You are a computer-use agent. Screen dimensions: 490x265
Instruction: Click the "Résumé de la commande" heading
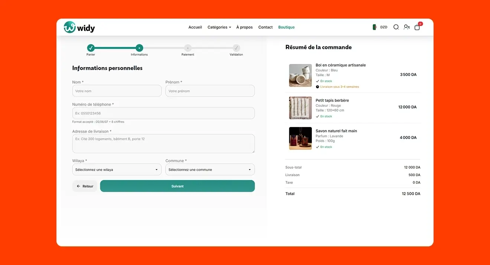point(318,47)
